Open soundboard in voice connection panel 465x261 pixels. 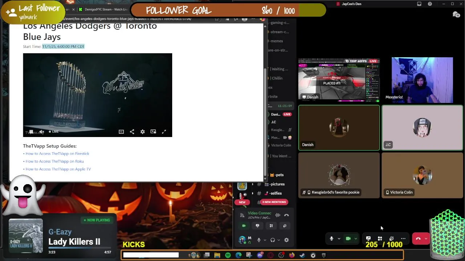click(285, 226)
